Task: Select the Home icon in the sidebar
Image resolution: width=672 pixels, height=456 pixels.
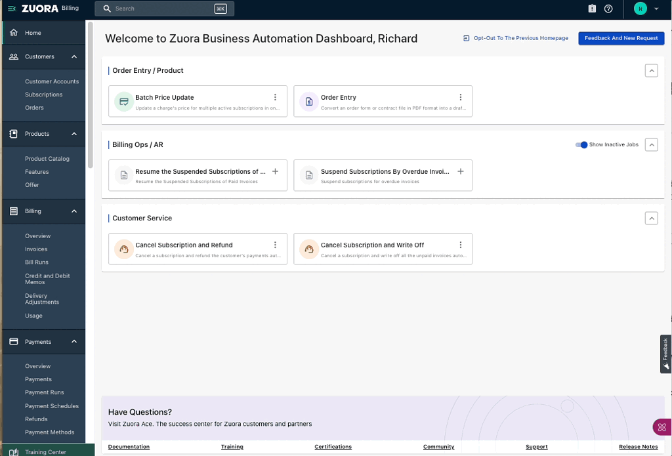Action: click(x=12, y=32)
